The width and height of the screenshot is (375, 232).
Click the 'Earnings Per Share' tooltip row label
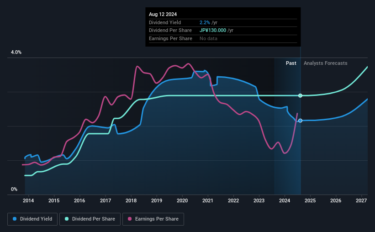170,38
